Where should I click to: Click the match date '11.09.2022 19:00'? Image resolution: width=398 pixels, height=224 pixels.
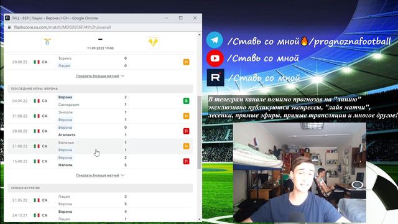(100, 49)
